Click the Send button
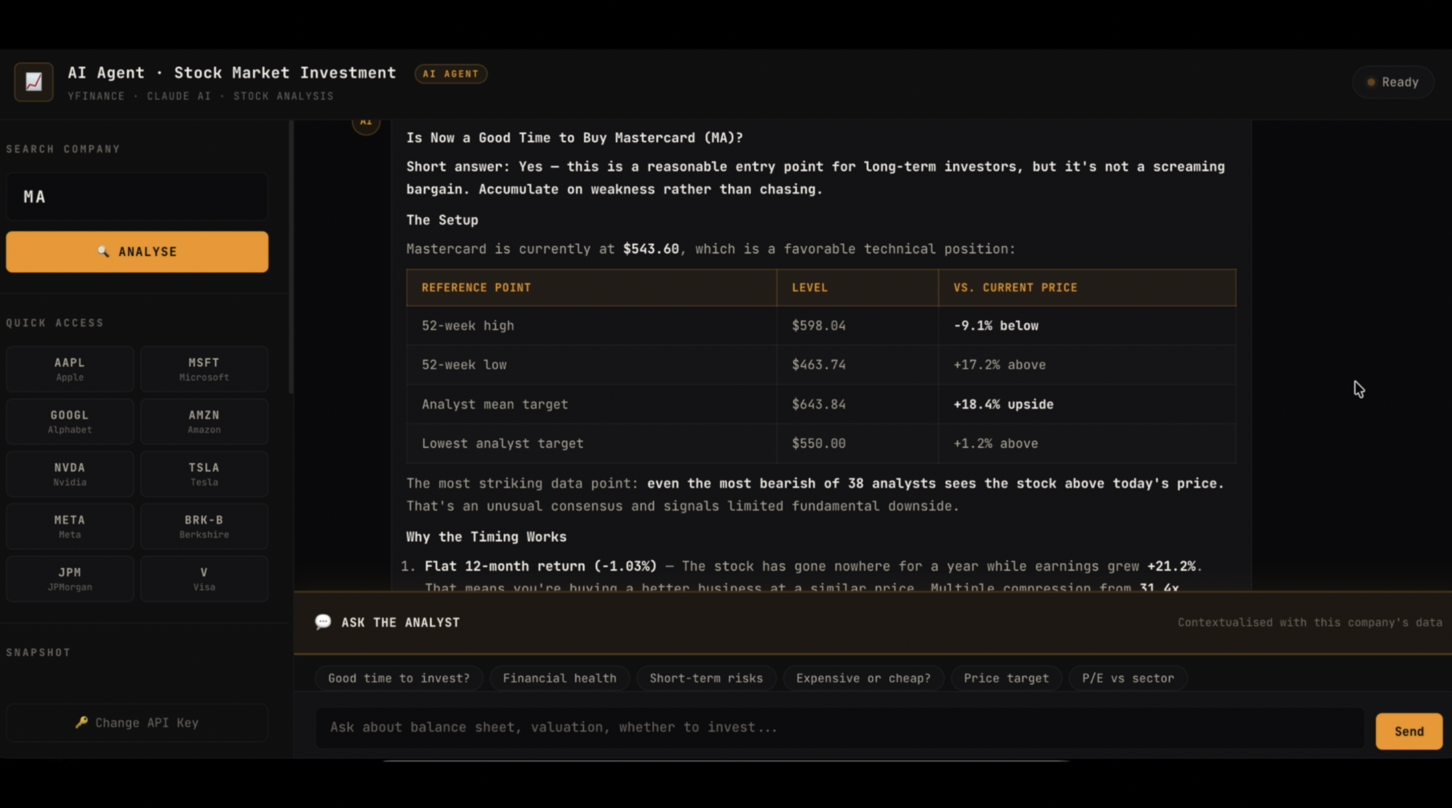 point(1409,732)
